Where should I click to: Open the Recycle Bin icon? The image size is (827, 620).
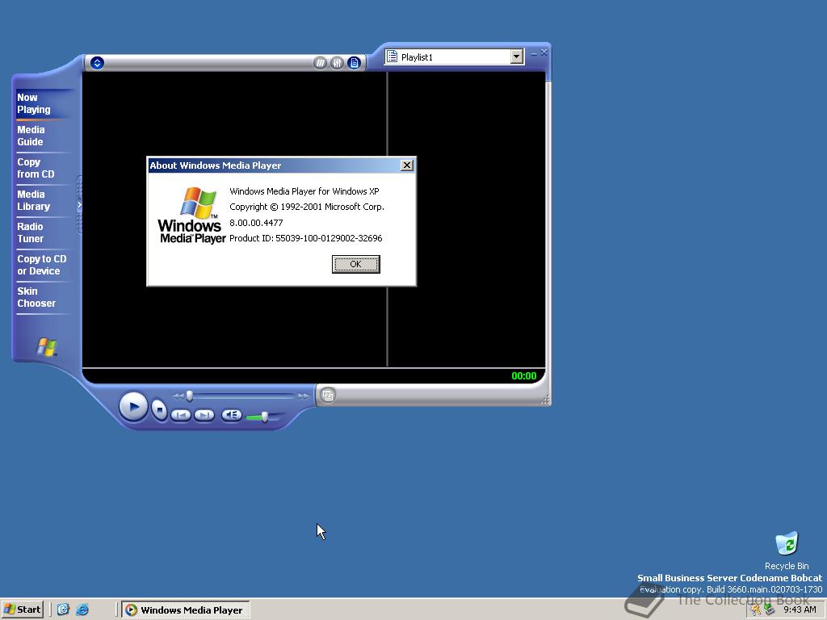click(x=787, y=551)
